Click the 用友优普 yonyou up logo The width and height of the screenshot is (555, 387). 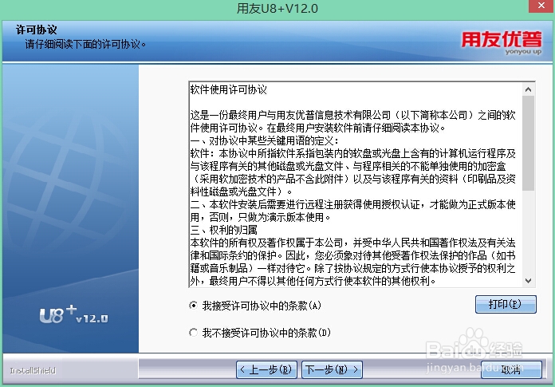(502, 42)
